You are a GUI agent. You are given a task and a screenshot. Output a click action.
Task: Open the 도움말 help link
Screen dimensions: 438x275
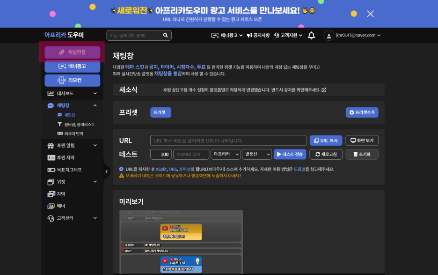(299, 169)
